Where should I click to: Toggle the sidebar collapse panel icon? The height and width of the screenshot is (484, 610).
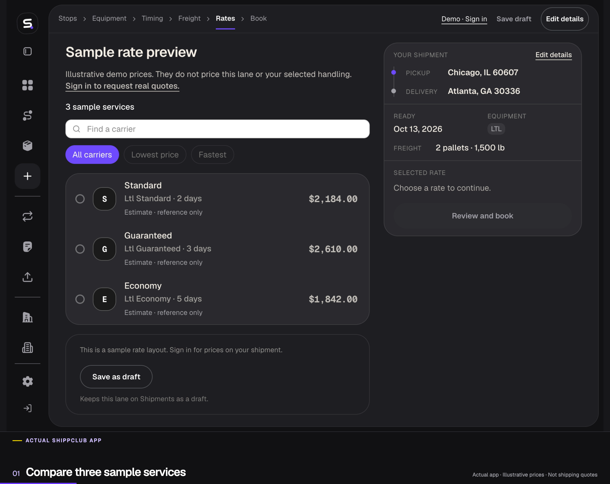(x=27, y=52)
